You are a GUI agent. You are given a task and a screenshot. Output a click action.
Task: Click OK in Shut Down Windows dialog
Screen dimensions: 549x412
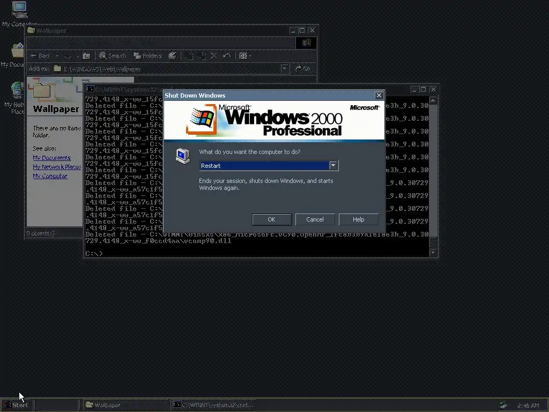(272, 219)
